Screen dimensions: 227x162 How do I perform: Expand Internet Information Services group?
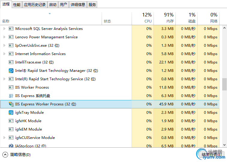click(x=4, y=54)
